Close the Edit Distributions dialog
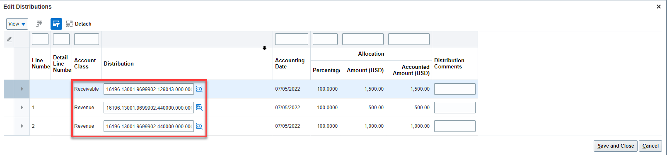 (x=659, y=7)
